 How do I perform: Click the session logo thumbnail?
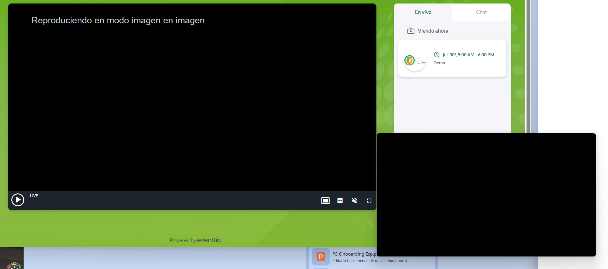[415, 60]
